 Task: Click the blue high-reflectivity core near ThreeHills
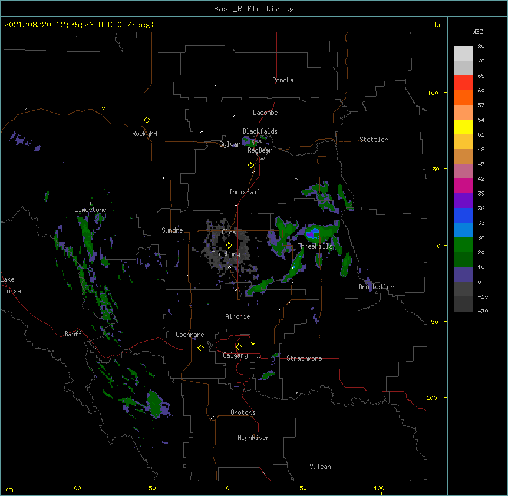point(312,234)
